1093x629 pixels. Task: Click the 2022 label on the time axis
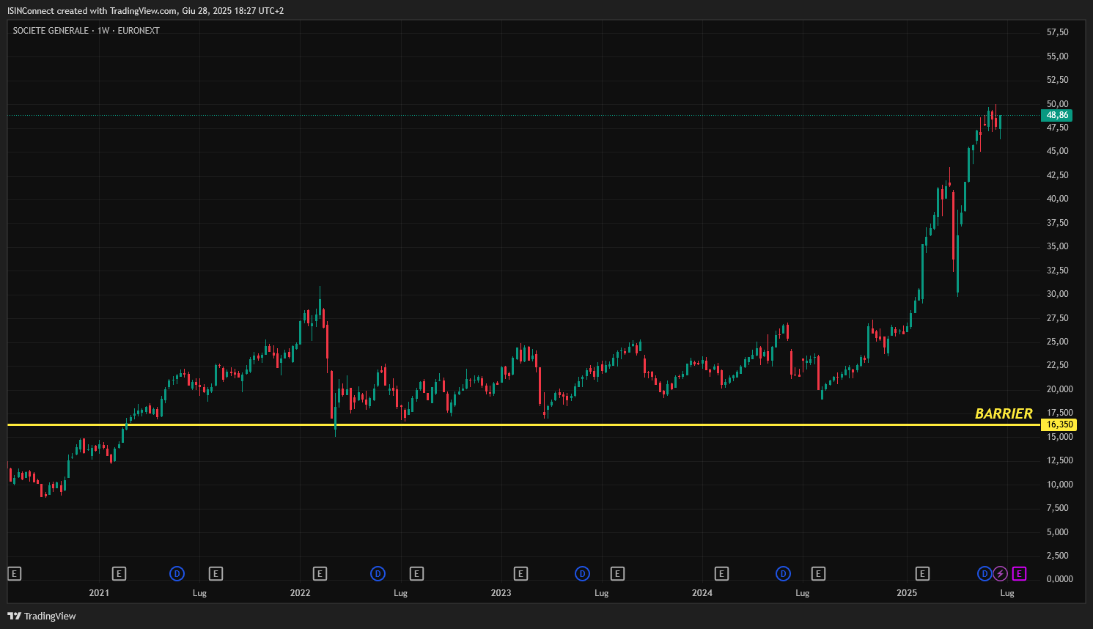pyautogui.click(x=300, y=593)
